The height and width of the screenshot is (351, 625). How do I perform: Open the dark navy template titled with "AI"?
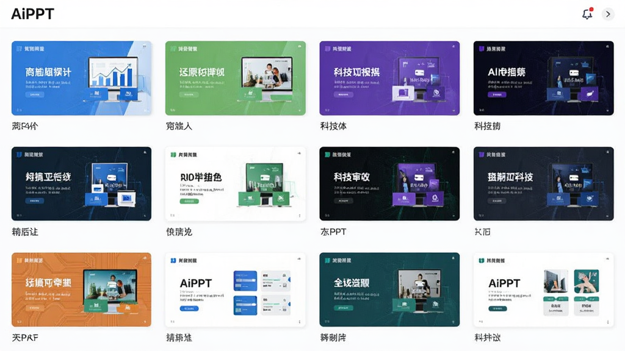[544, 78]
